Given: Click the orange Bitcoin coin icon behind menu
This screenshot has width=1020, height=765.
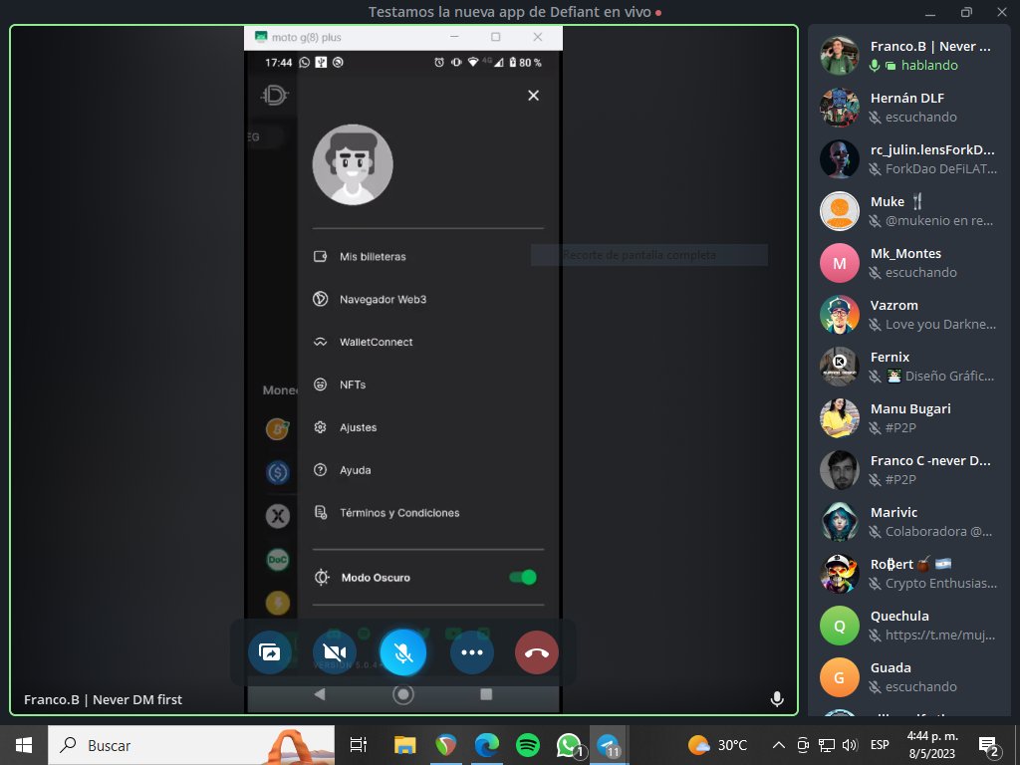Looking at the screenshot, I should click(x=278, y=429).
